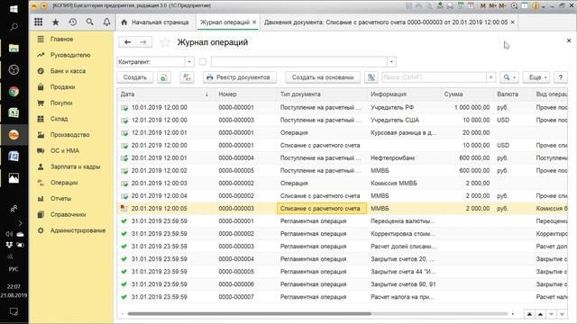Select the Нефтепромбанк row

[343, 158]
